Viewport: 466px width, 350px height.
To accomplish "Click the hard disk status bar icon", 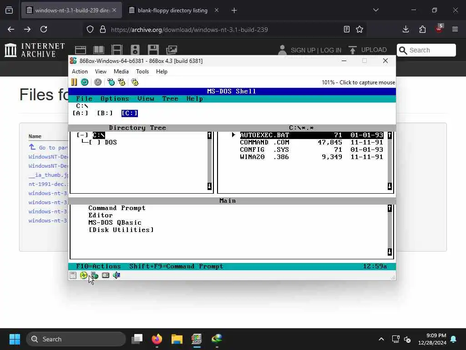I will point(106,275).
